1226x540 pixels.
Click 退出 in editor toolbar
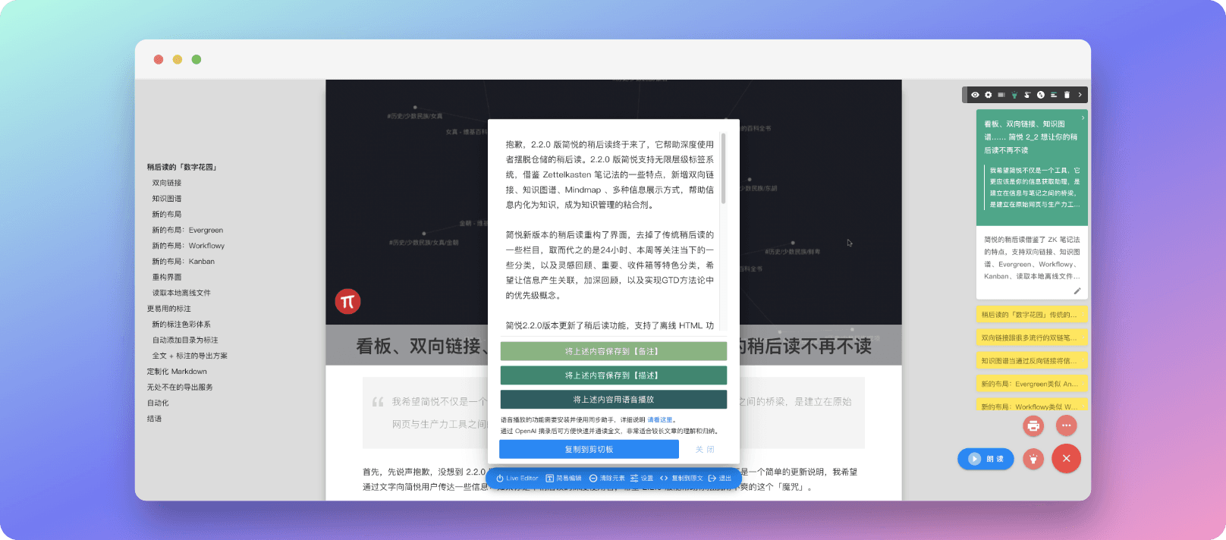pos(720,479)
